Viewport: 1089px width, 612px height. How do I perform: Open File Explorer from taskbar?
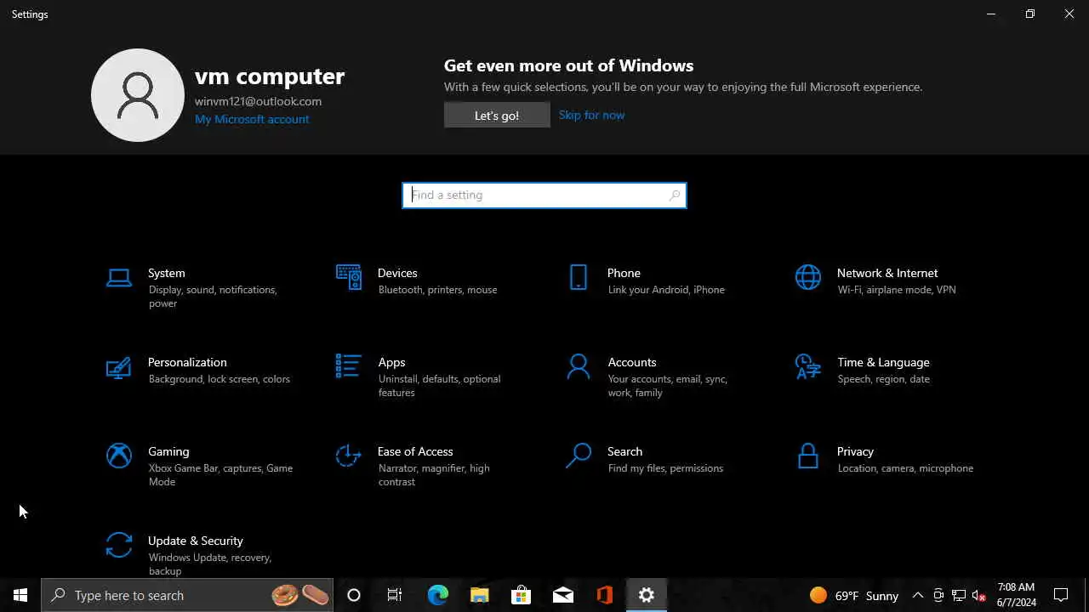pyautogui.click(x=480, y=595)
